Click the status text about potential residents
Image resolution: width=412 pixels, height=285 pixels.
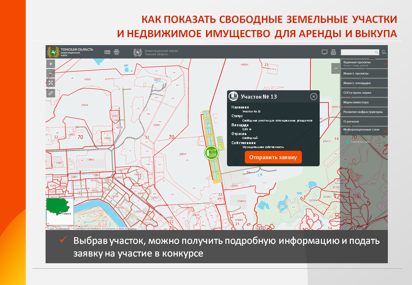[277, 120]
